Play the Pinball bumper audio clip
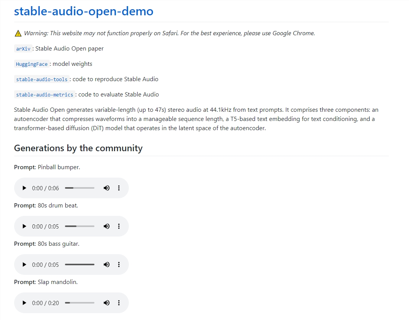Screen dimensions: 409x320 [x=24, y=188]
